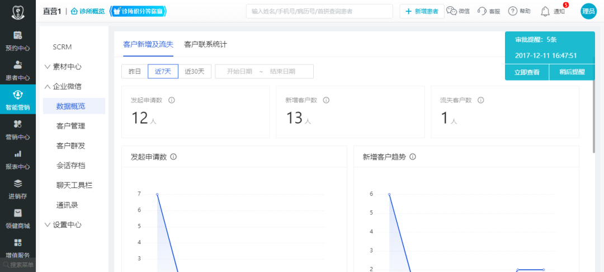604x272 pixels.
Task: Click the 开始日期 date field
Action: (239, 71)
